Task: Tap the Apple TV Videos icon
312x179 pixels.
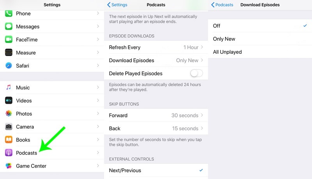Action: [x=9, y=101]
